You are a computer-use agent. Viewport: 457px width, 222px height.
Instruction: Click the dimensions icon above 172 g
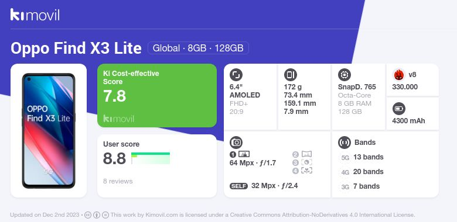(x=290, y=75)
